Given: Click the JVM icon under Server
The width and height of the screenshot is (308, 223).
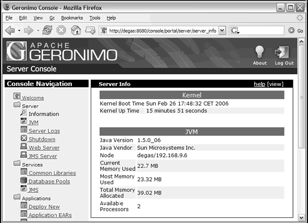Looking at the screenshot, I should click(x=24, y=121).
